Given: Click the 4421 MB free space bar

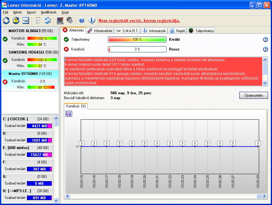Looking at the screenshot, I should click(39, 126).
